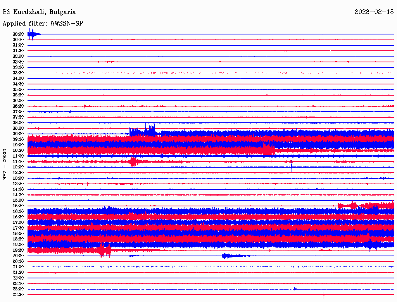Click the date 2023-02-18

pos(374,12)
